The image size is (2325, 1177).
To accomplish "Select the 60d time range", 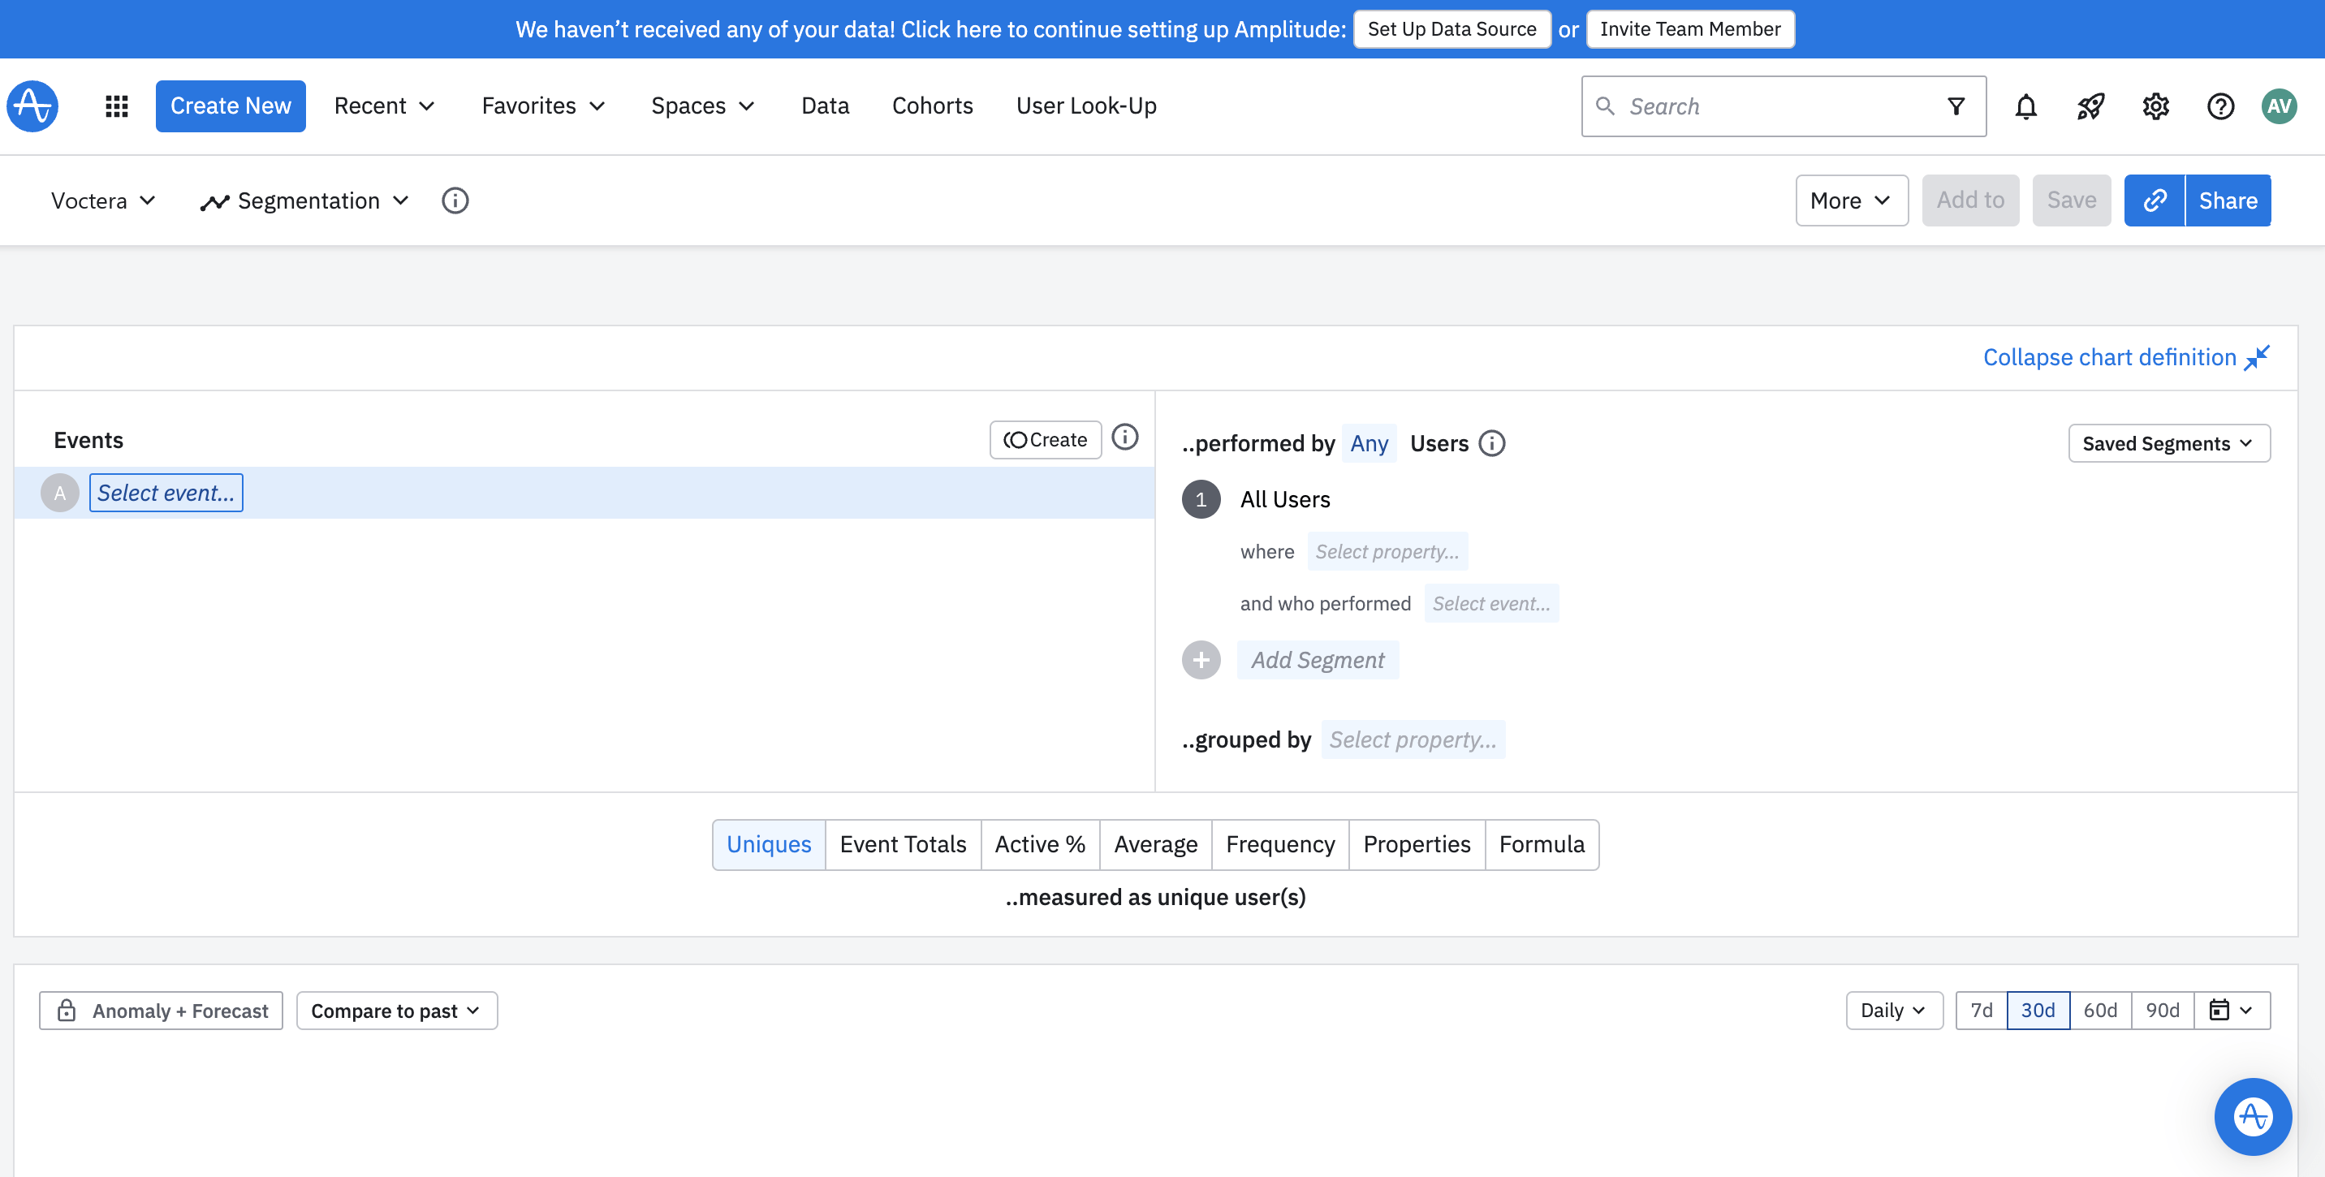I will click(x=2100, y=1010).
